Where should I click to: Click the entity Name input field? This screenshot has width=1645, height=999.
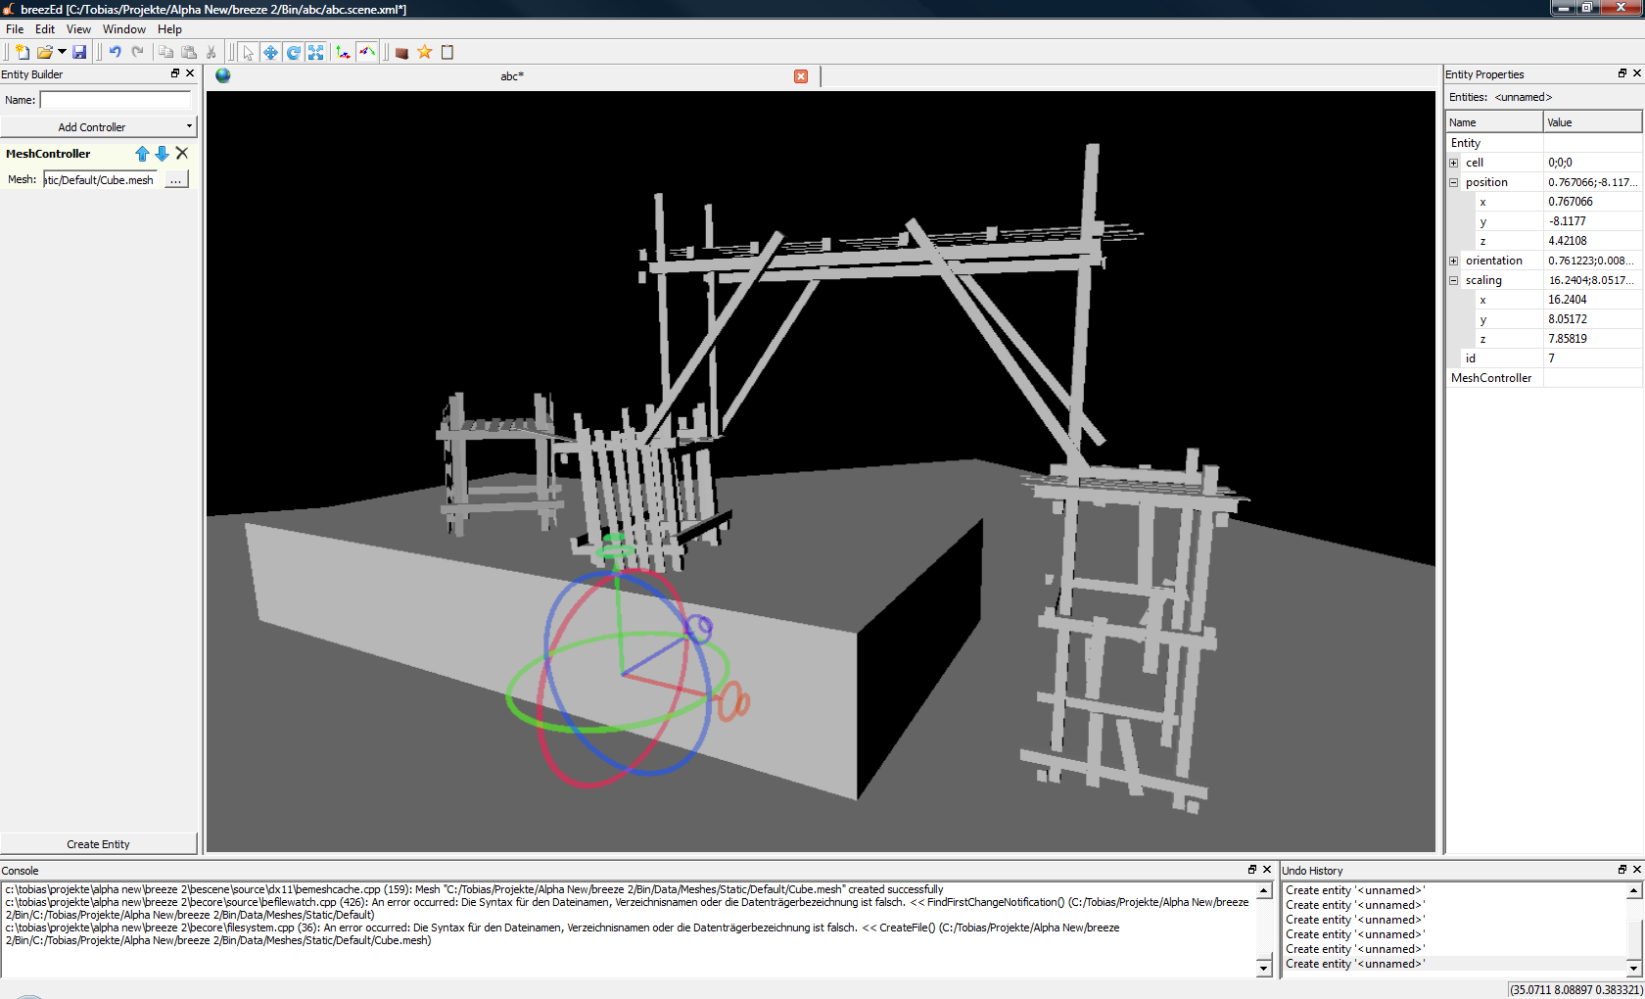coord(116,100)
